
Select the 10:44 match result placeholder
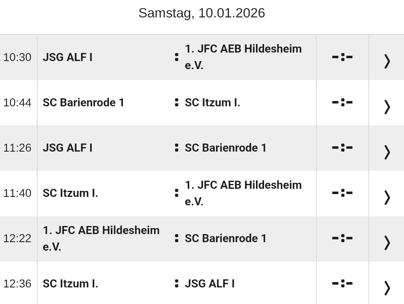[x=342, y=103]
